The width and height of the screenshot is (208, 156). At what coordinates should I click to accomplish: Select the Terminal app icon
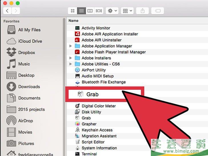coord(77,154)
